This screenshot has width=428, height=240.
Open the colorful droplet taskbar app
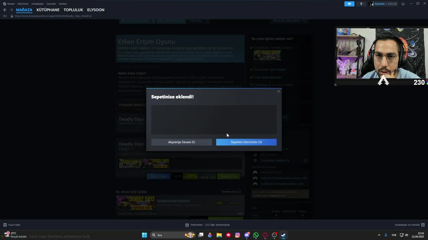pyautogui.click(x=210, y=235)
